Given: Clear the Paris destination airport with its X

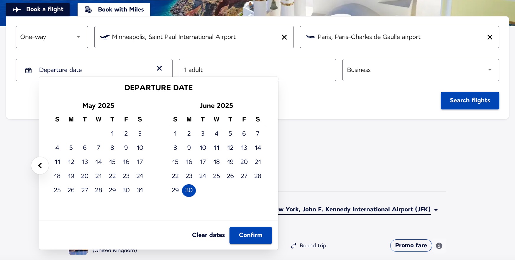Looking at the screenshot, I should (x=490, y=37).
